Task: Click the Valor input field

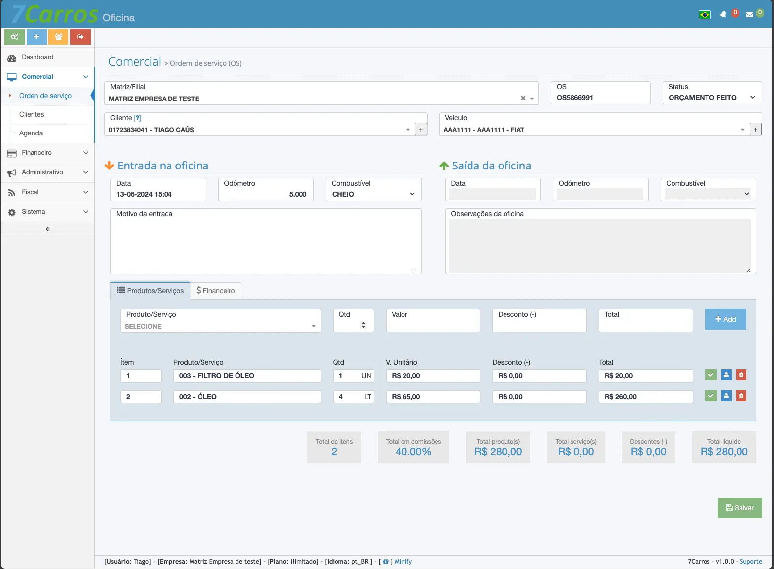Action: [x=433, y=320]
